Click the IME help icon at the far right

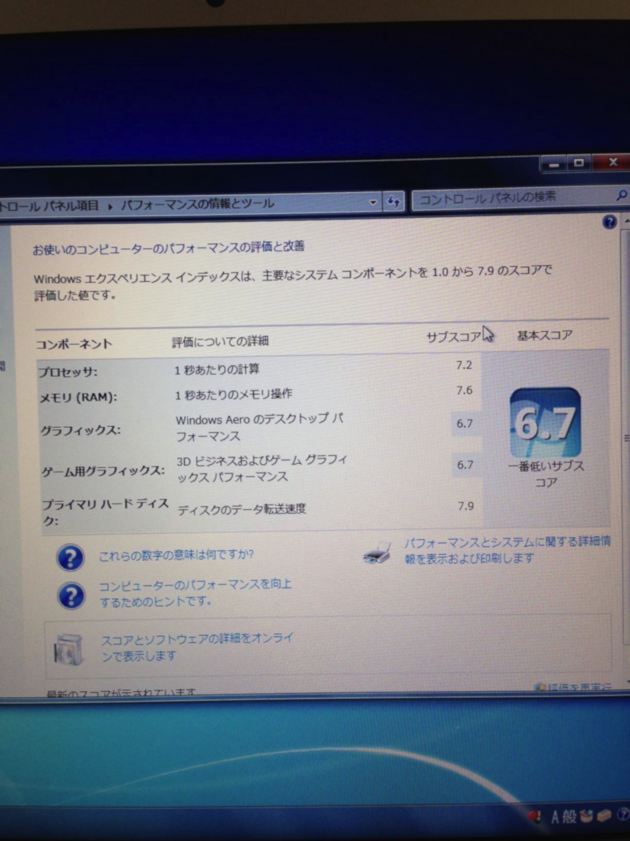pos(624,814)
